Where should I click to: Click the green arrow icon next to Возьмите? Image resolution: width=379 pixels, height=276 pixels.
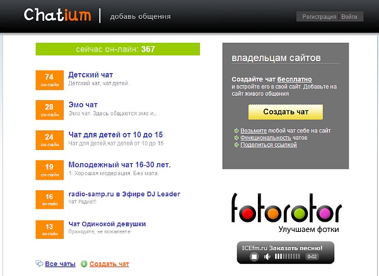pos(236,130)
